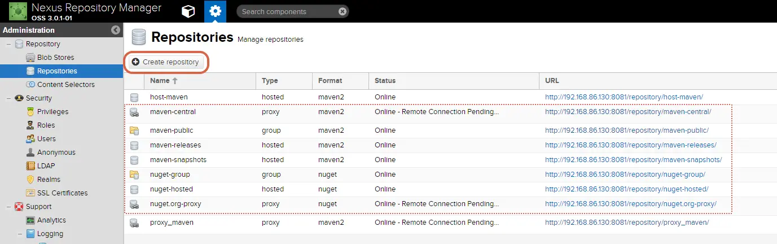Image resolution: width=777 pixels, height=244 pixels.
Task: Select the Administration gear icon
Action: coord(215,11)
